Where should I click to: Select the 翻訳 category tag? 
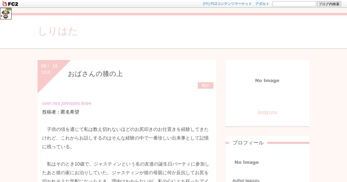point(206,86)
